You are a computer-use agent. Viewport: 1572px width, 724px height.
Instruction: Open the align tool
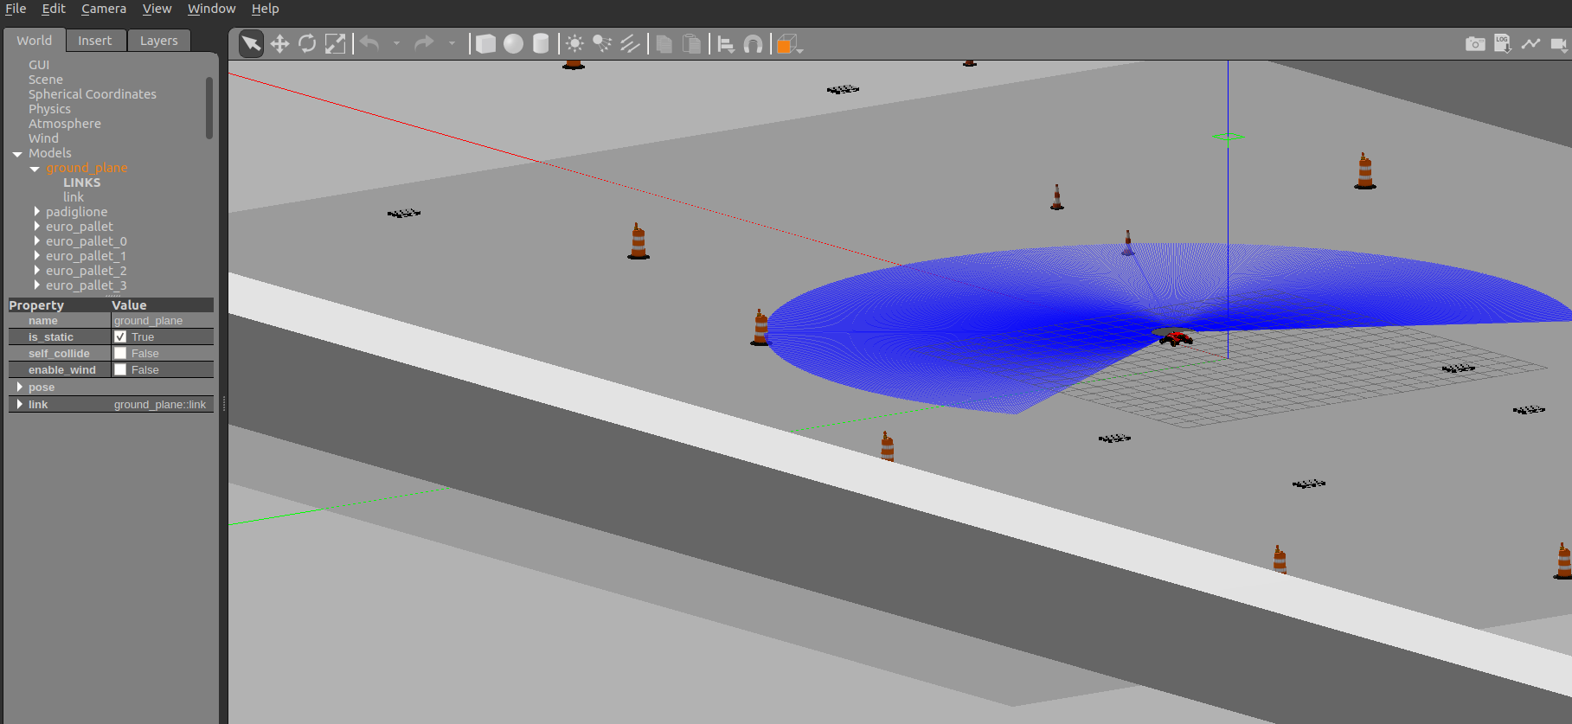click(727, 43)
